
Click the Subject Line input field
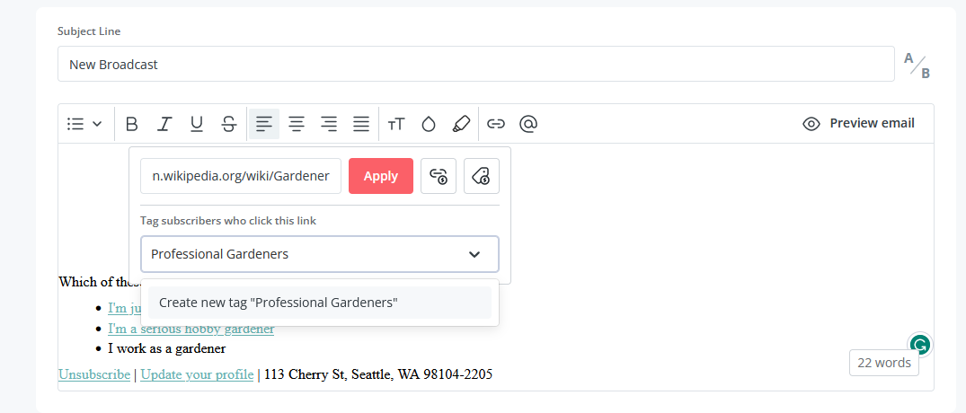coord(475,64)
